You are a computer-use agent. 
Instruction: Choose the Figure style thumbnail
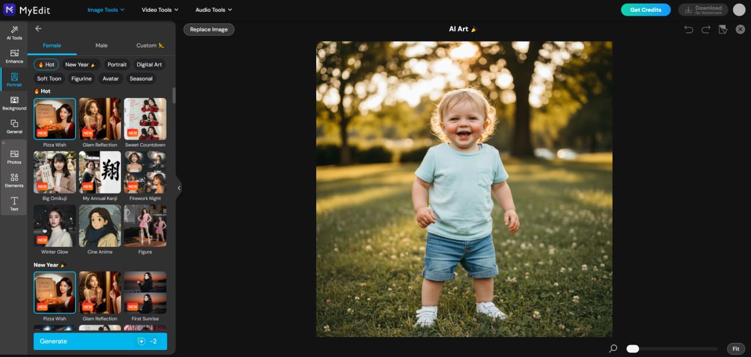(145, 226)
